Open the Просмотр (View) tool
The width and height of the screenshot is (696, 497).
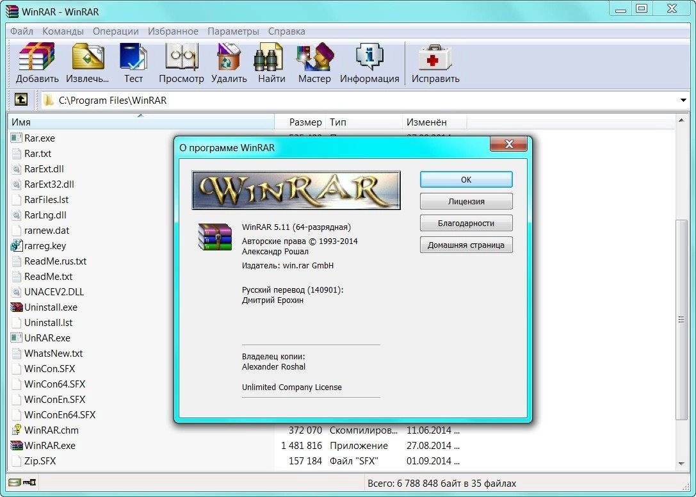181,63
